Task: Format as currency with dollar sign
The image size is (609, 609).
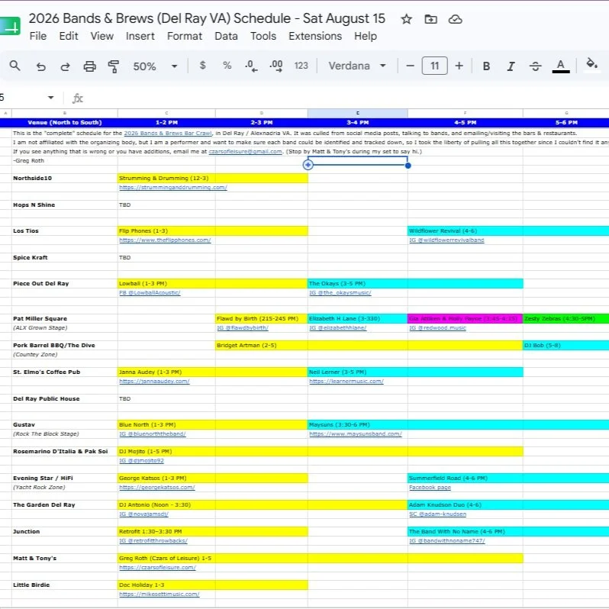Action: (202, 66)
